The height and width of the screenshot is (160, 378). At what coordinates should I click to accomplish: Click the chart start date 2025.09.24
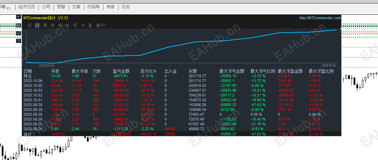click(46, 65)
